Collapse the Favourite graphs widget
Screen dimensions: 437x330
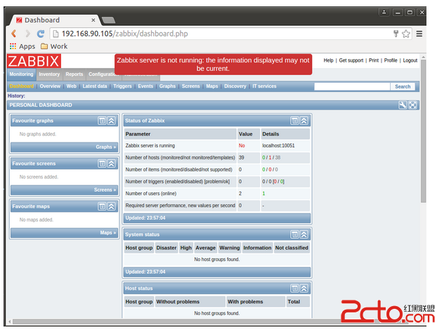click(x=112, y=121)
